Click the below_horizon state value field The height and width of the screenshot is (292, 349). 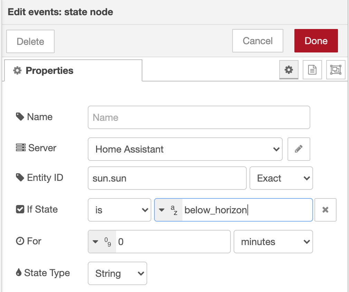point(247,210)
